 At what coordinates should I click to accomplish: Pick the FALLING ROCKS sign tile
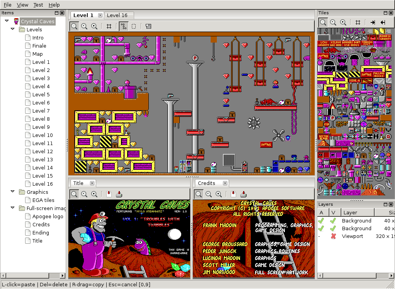pyautogui.click(x=379, y=75)
